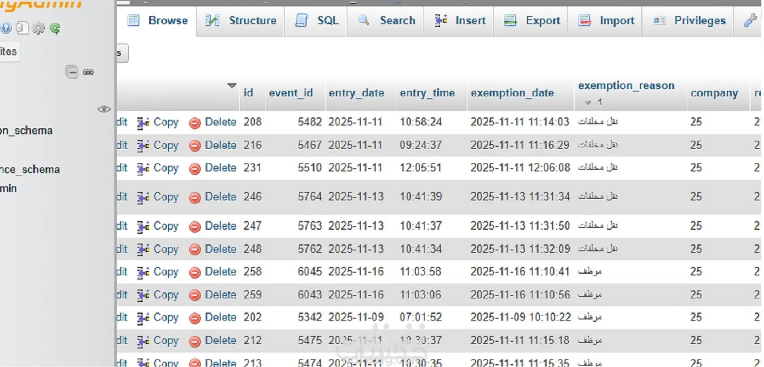Open the gear settings icon in sidebar
This screenshot has height=367, width=764.
click(x=38, y=28)
